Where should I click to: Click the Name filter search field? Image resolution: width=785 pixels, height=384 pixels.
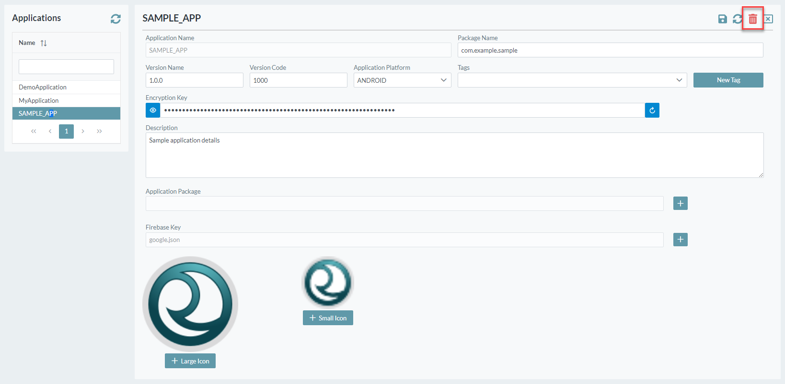(66, 67)
